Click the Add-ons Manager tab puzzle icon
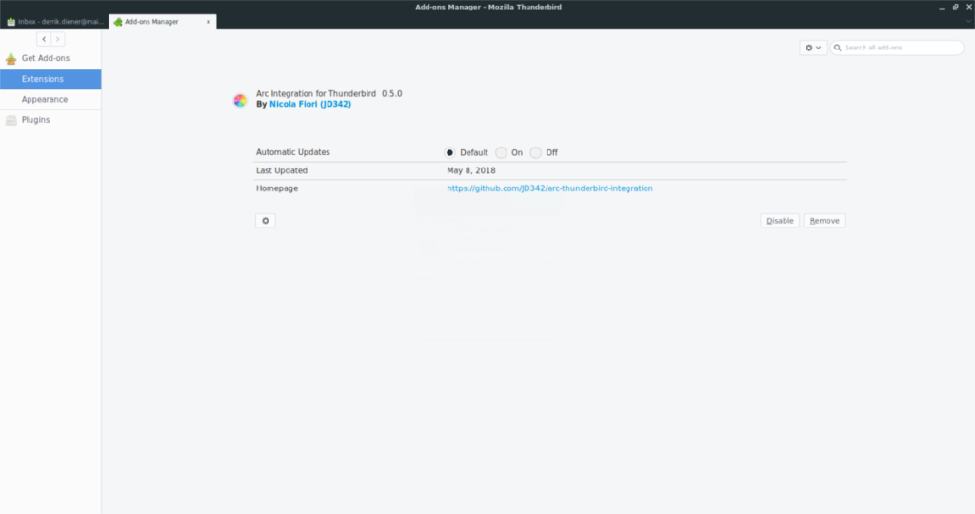 click(x=118, y=22)
